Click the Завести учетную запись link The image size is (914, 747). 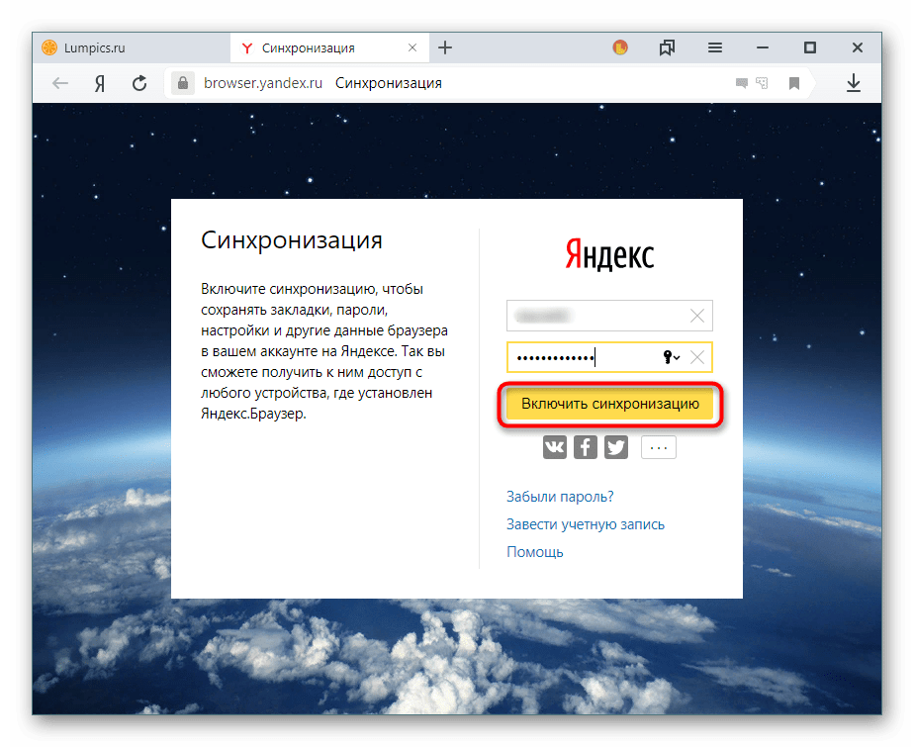586,524
